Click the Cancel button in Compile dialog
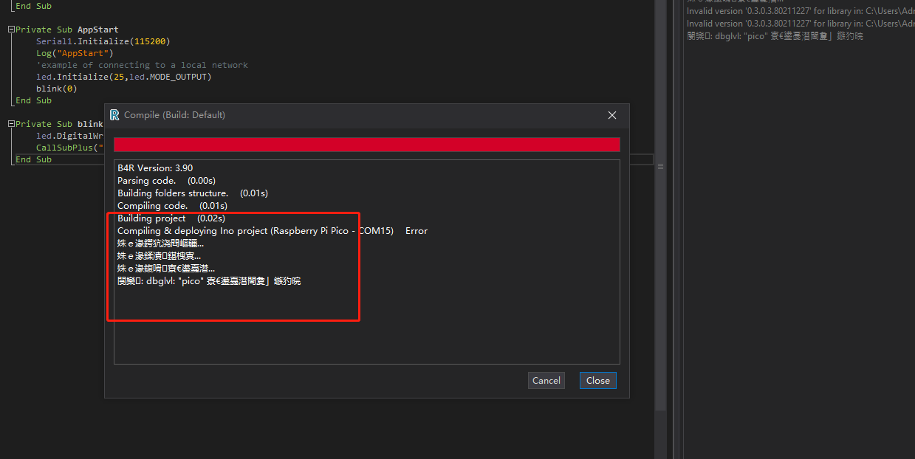Image resolution: width=915 pixels, height=459 pixels. 546,381
